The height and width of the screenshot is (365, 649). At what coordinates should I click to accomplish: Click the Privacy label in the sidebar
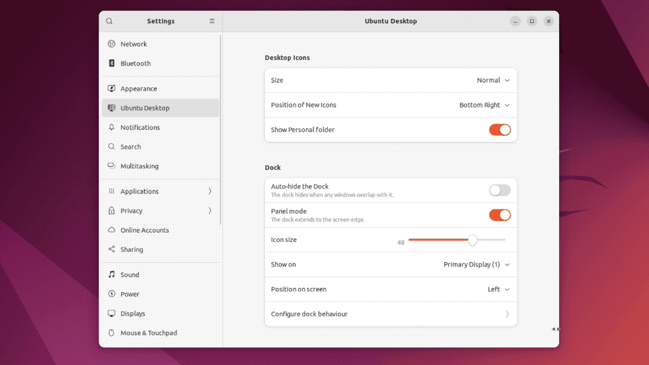[131, 211]
